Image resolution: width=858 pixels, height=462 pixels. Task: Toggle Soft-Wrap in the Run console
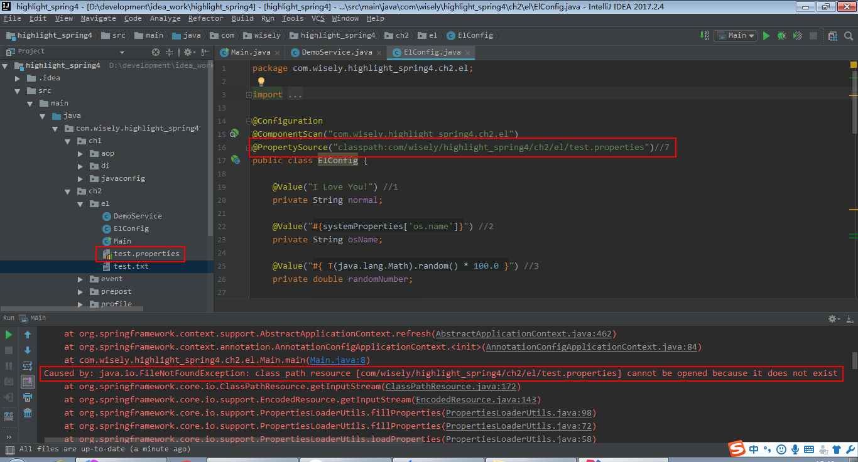pyautogui.click(x=28, y=366)
